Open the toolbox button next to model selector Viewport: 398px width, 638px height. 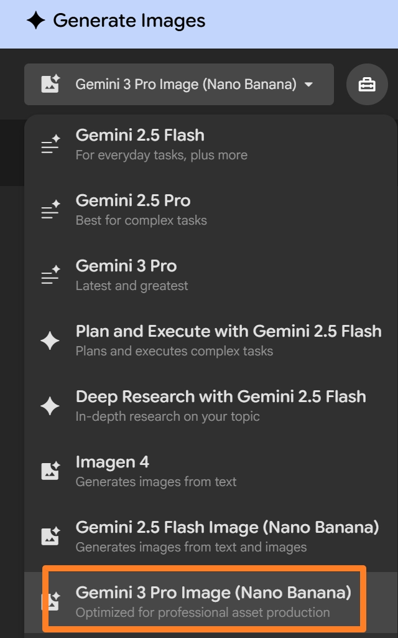point(367,84)
